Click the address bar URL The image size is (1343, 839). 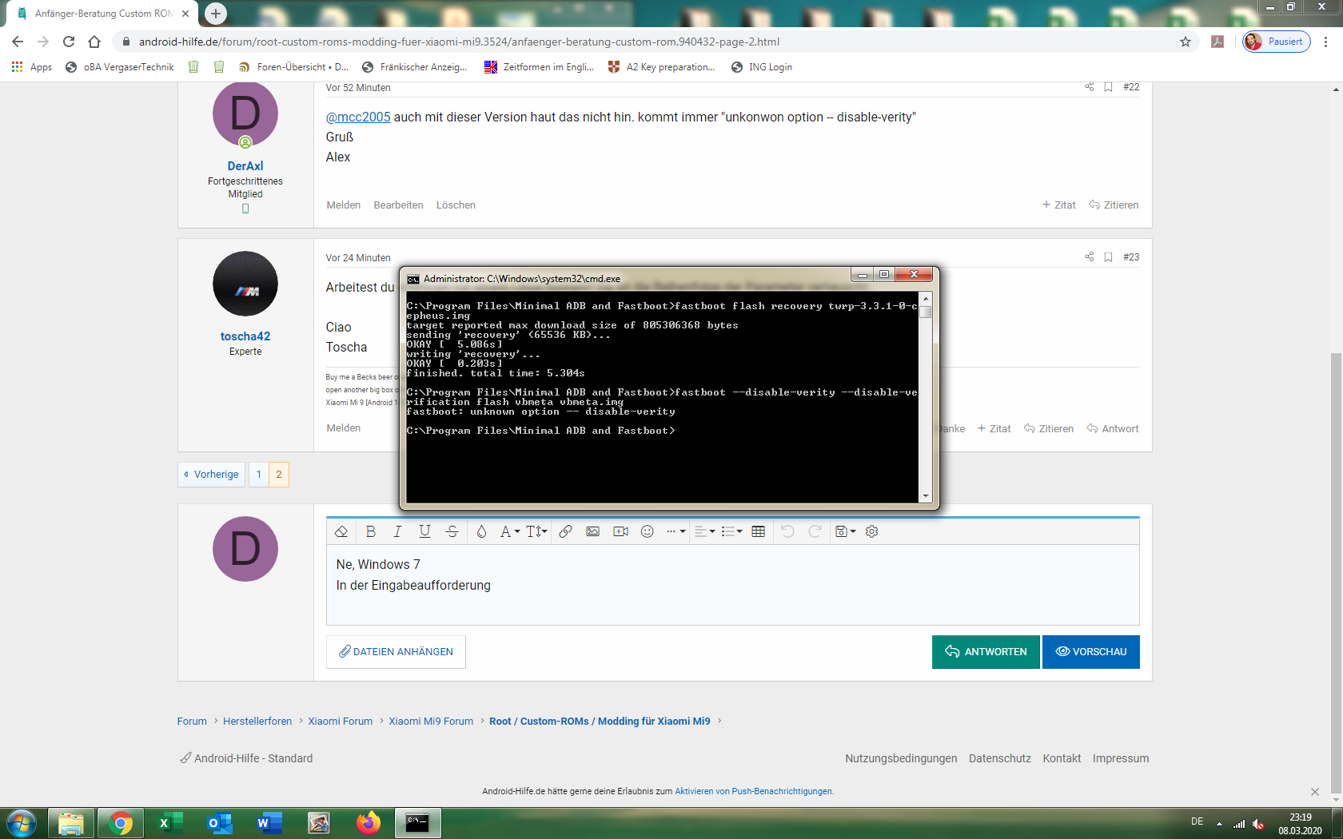point(459,42)
